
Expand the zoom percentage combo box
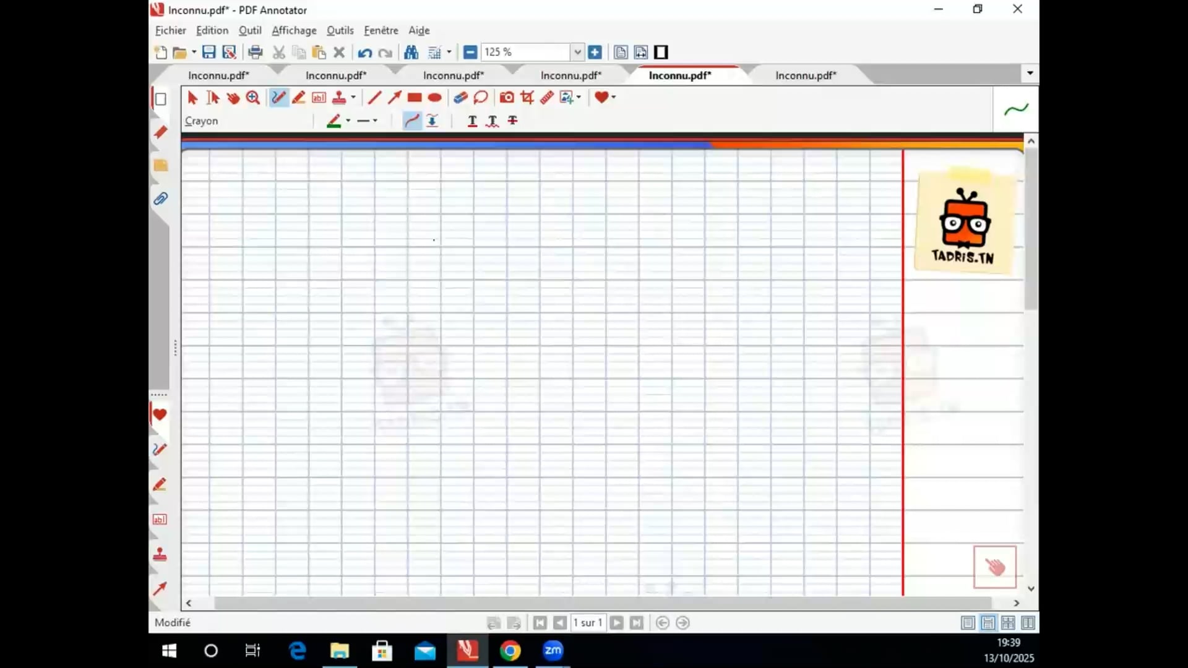(577, 52)
